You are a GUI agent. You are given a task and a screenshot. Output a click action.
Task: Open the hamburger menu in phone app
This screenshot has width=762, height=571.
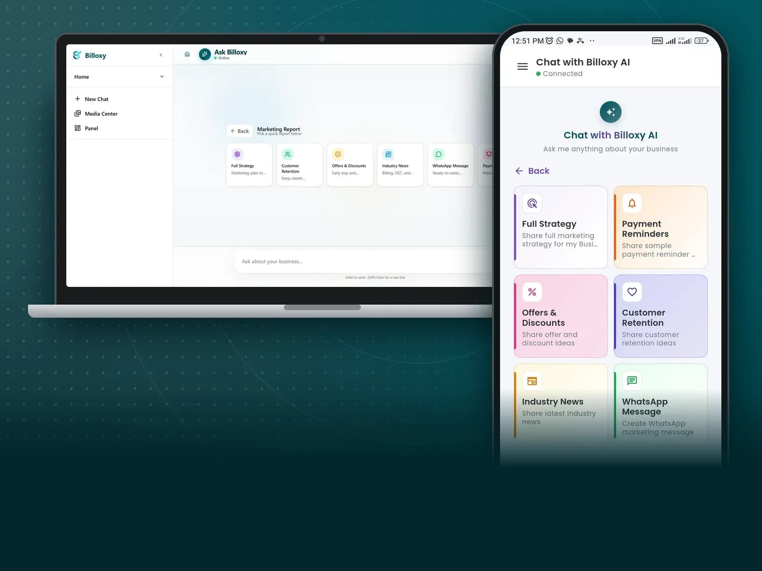(x=522, y=67)
